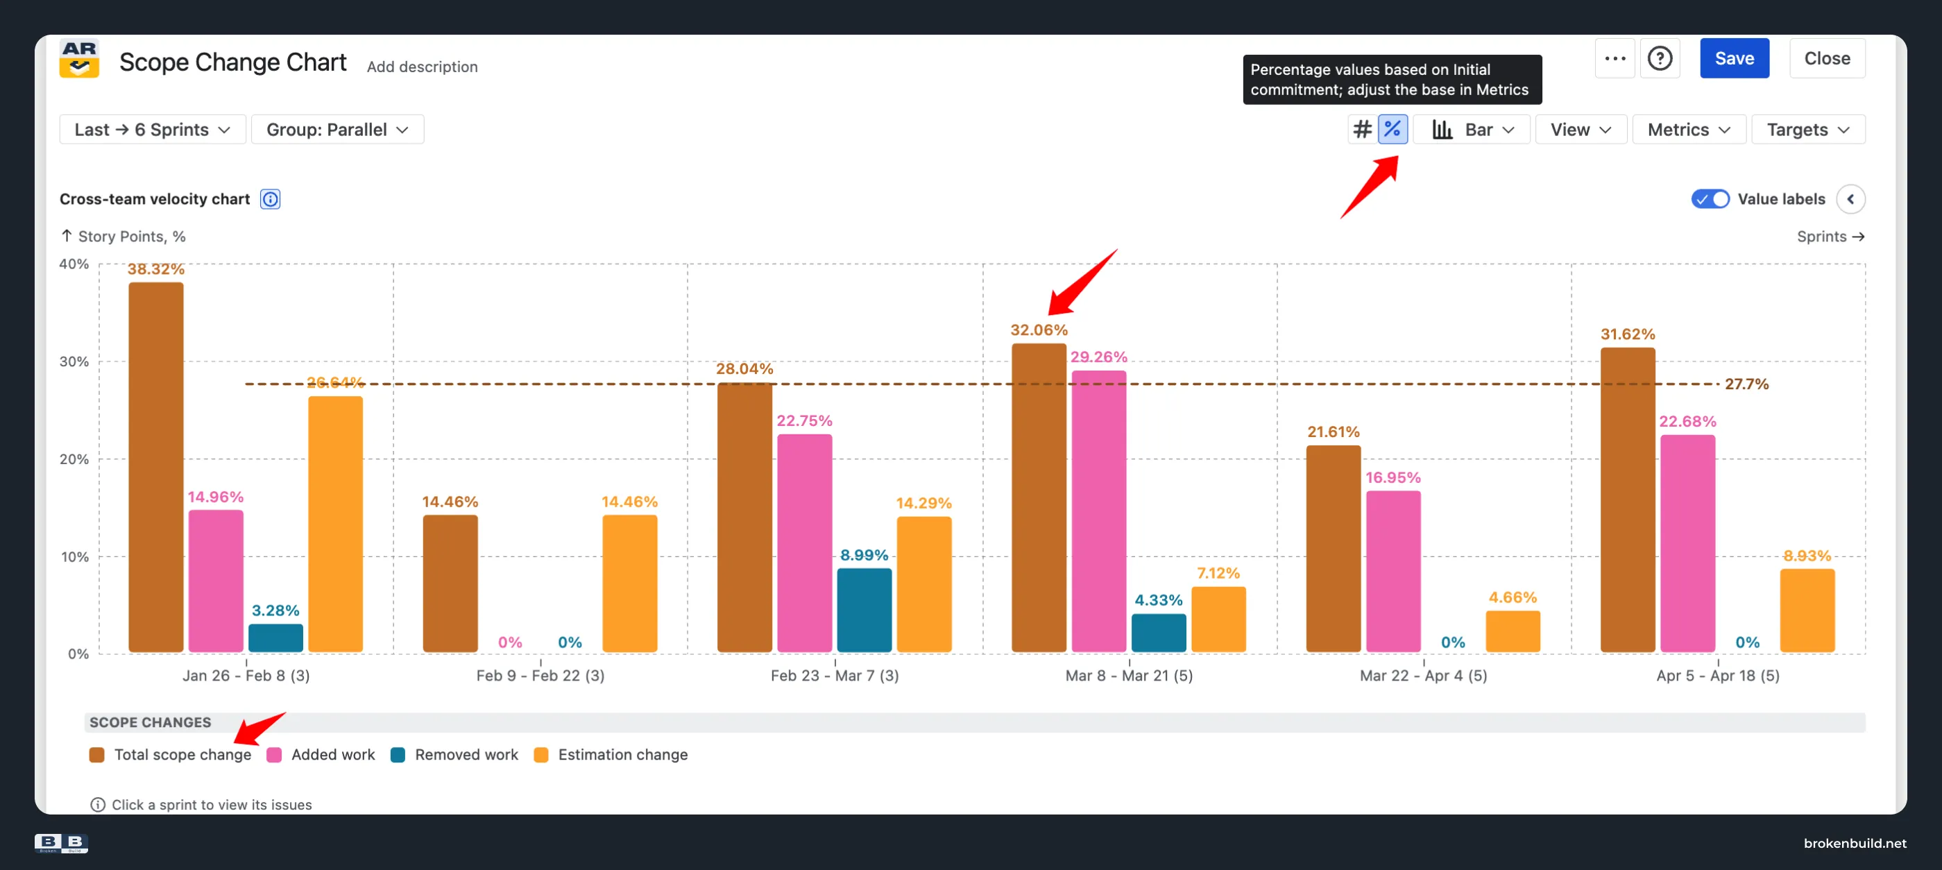Click the 26.64% estimation change bar
The image size is (1942, 870).
click(336, 524)
